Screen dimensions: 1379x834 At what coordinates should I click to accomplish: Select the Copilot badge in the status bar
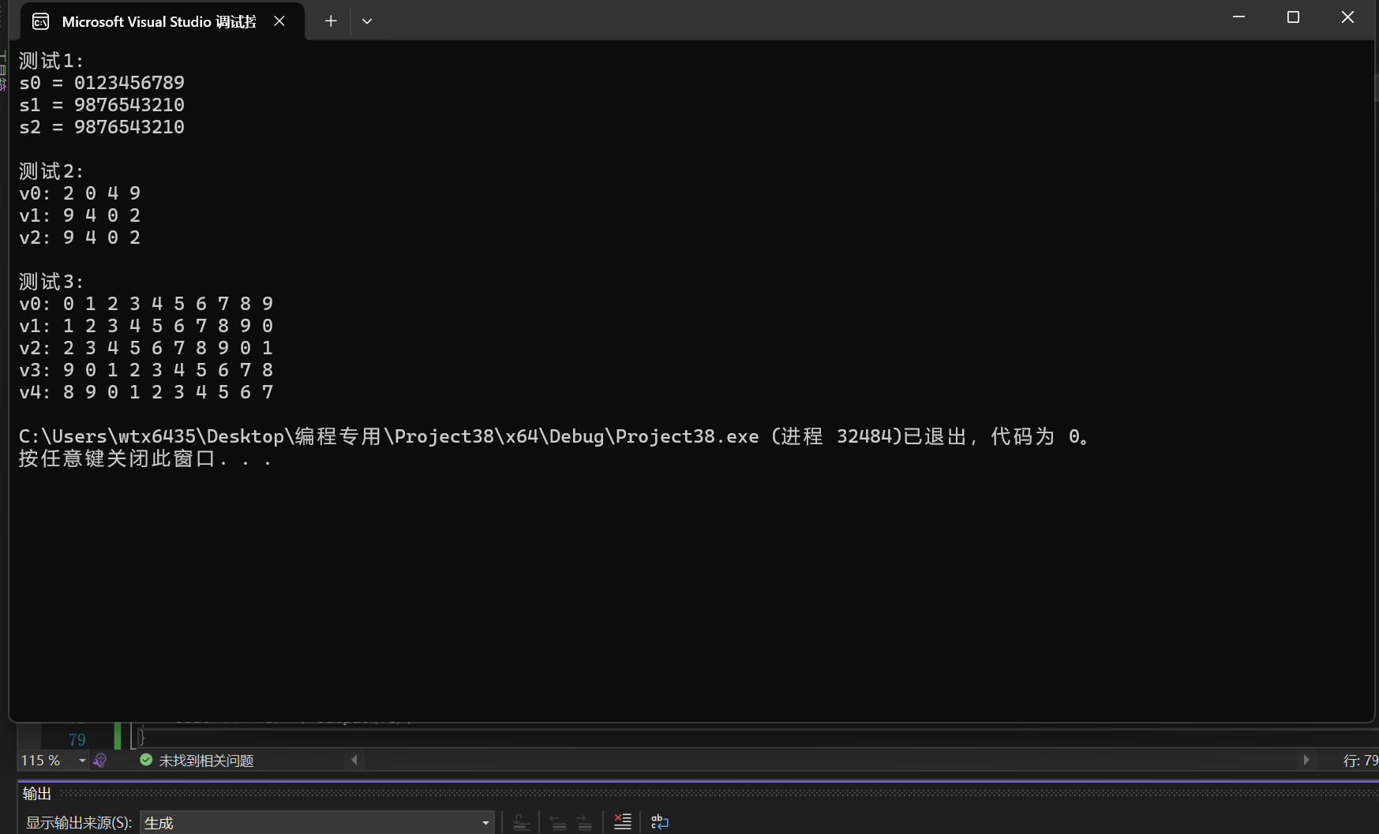tap(99, 760)
